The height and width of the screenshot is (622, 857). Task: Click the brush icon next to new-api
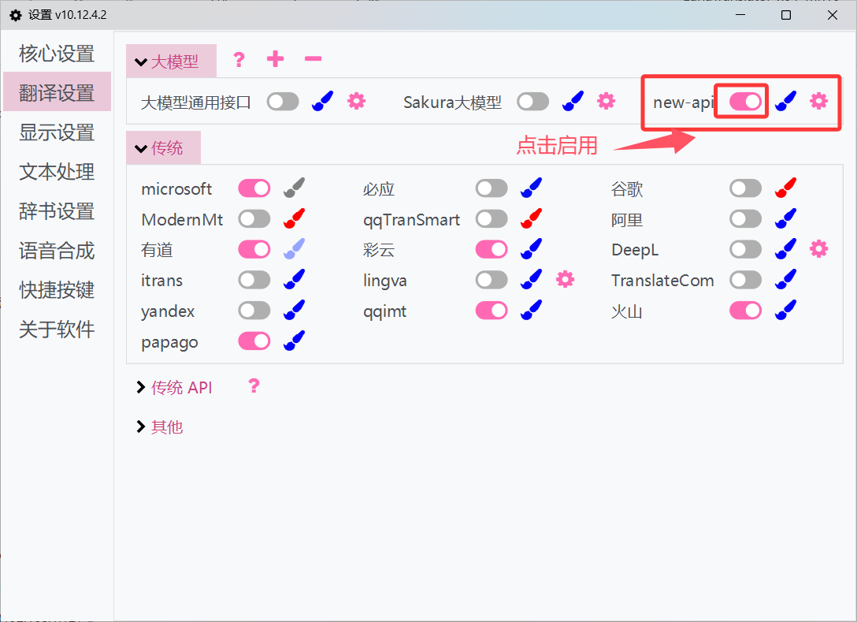pyautogui.click(x=785, y=101)
